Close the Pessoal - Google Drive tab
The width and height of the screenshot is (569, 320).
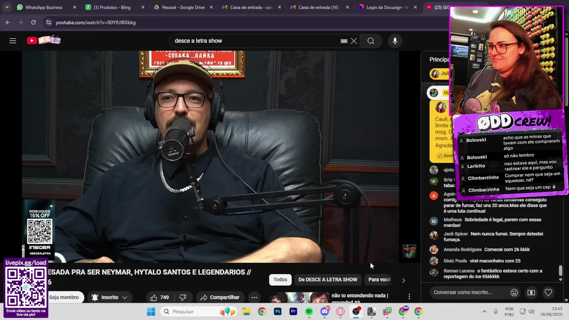tap(211, 7)
